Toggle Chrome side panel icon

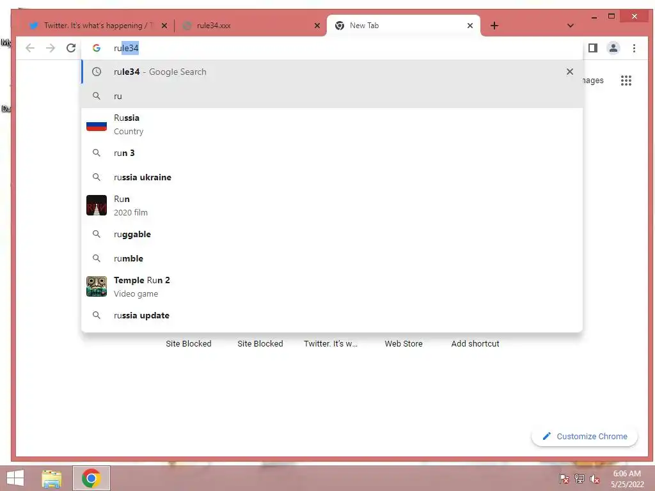[x=592, y=48]
